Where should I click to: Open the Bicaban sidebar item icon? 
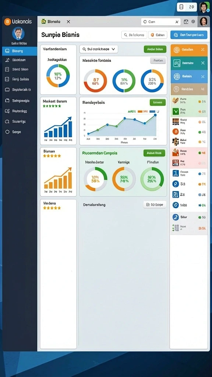(7, 60)
